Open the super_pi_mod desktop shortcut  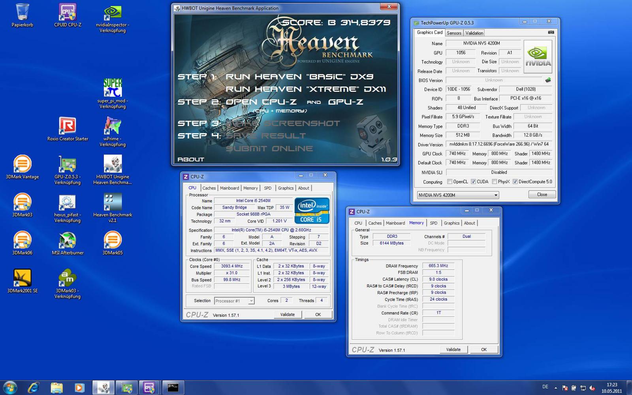pos(113,94)
